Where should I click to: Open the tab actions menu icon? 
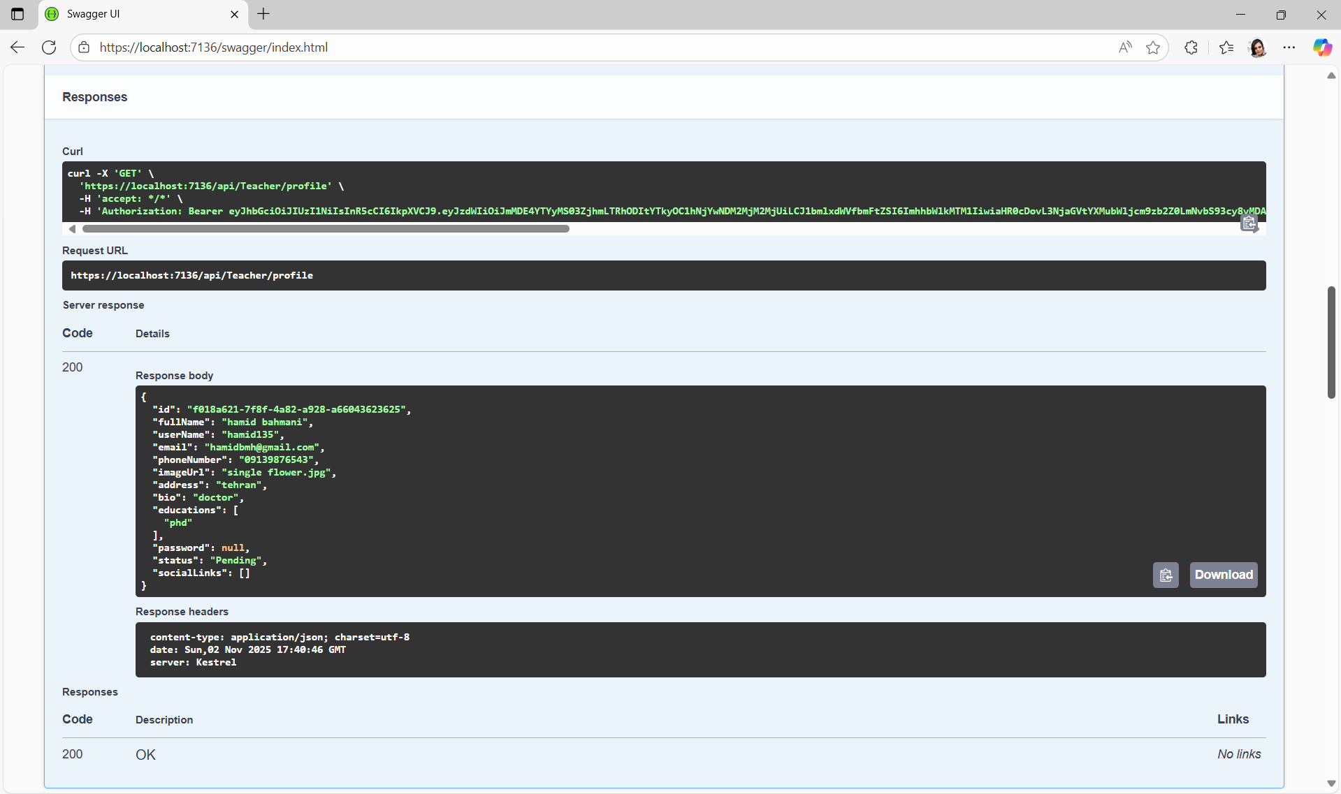click(17, 14)
